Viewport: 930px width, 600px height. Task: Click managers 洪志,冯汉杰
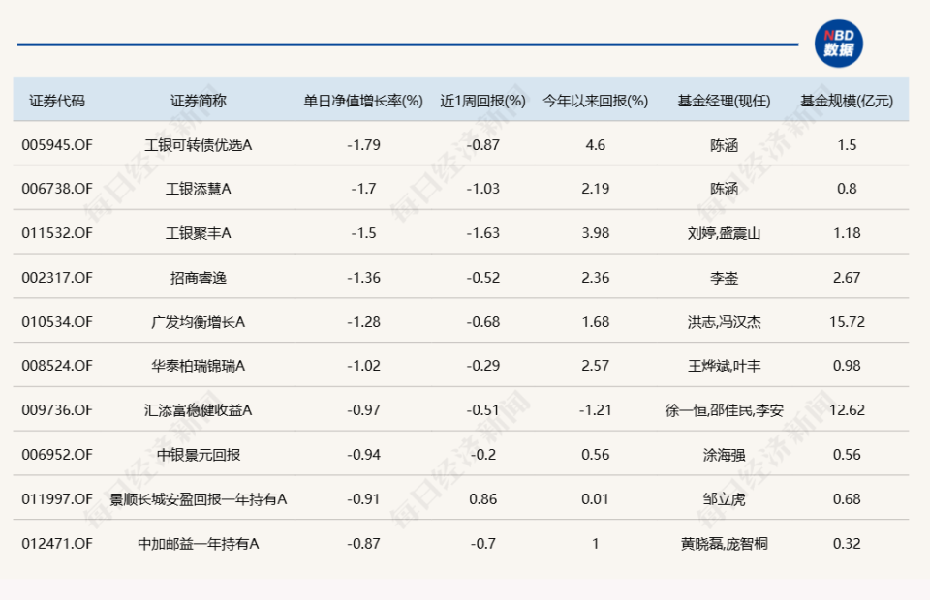[724, 321]
